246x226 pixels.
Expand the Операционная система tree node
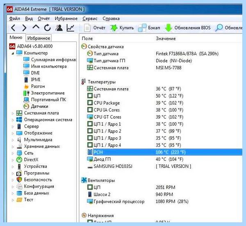click(13, 120)
